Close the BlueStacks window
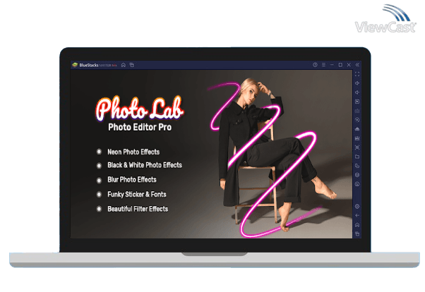The image size is (425, 292). (x=349, y=65)
